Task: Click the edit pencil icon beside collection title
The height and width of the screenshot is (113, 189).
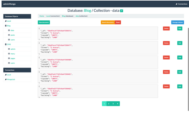Action: tap(122, 11)
